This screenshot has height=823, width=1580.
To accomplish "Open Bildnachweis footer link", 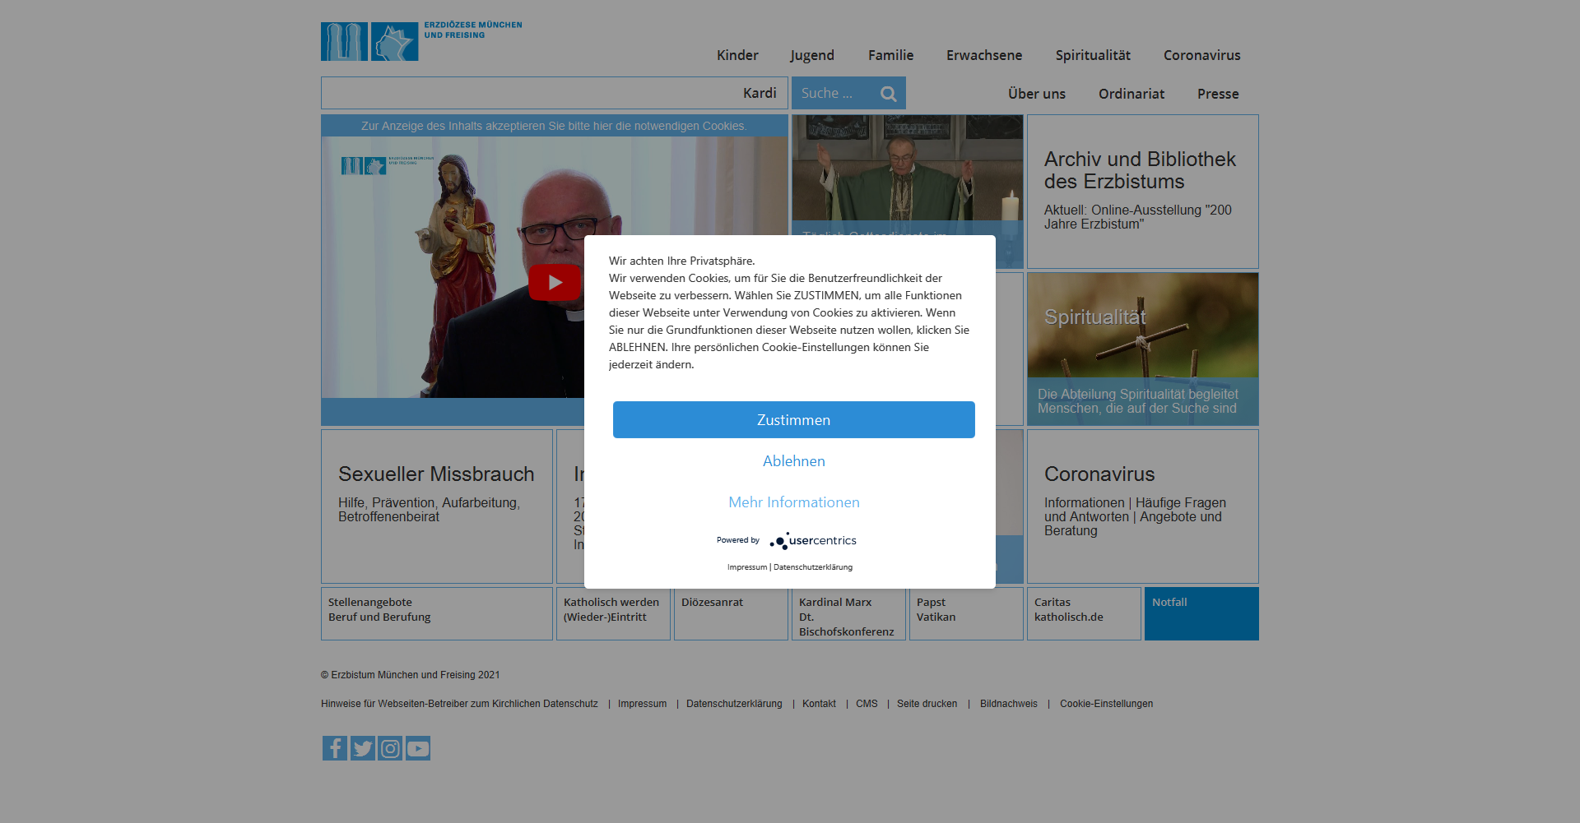I will tap(1009, 704).
